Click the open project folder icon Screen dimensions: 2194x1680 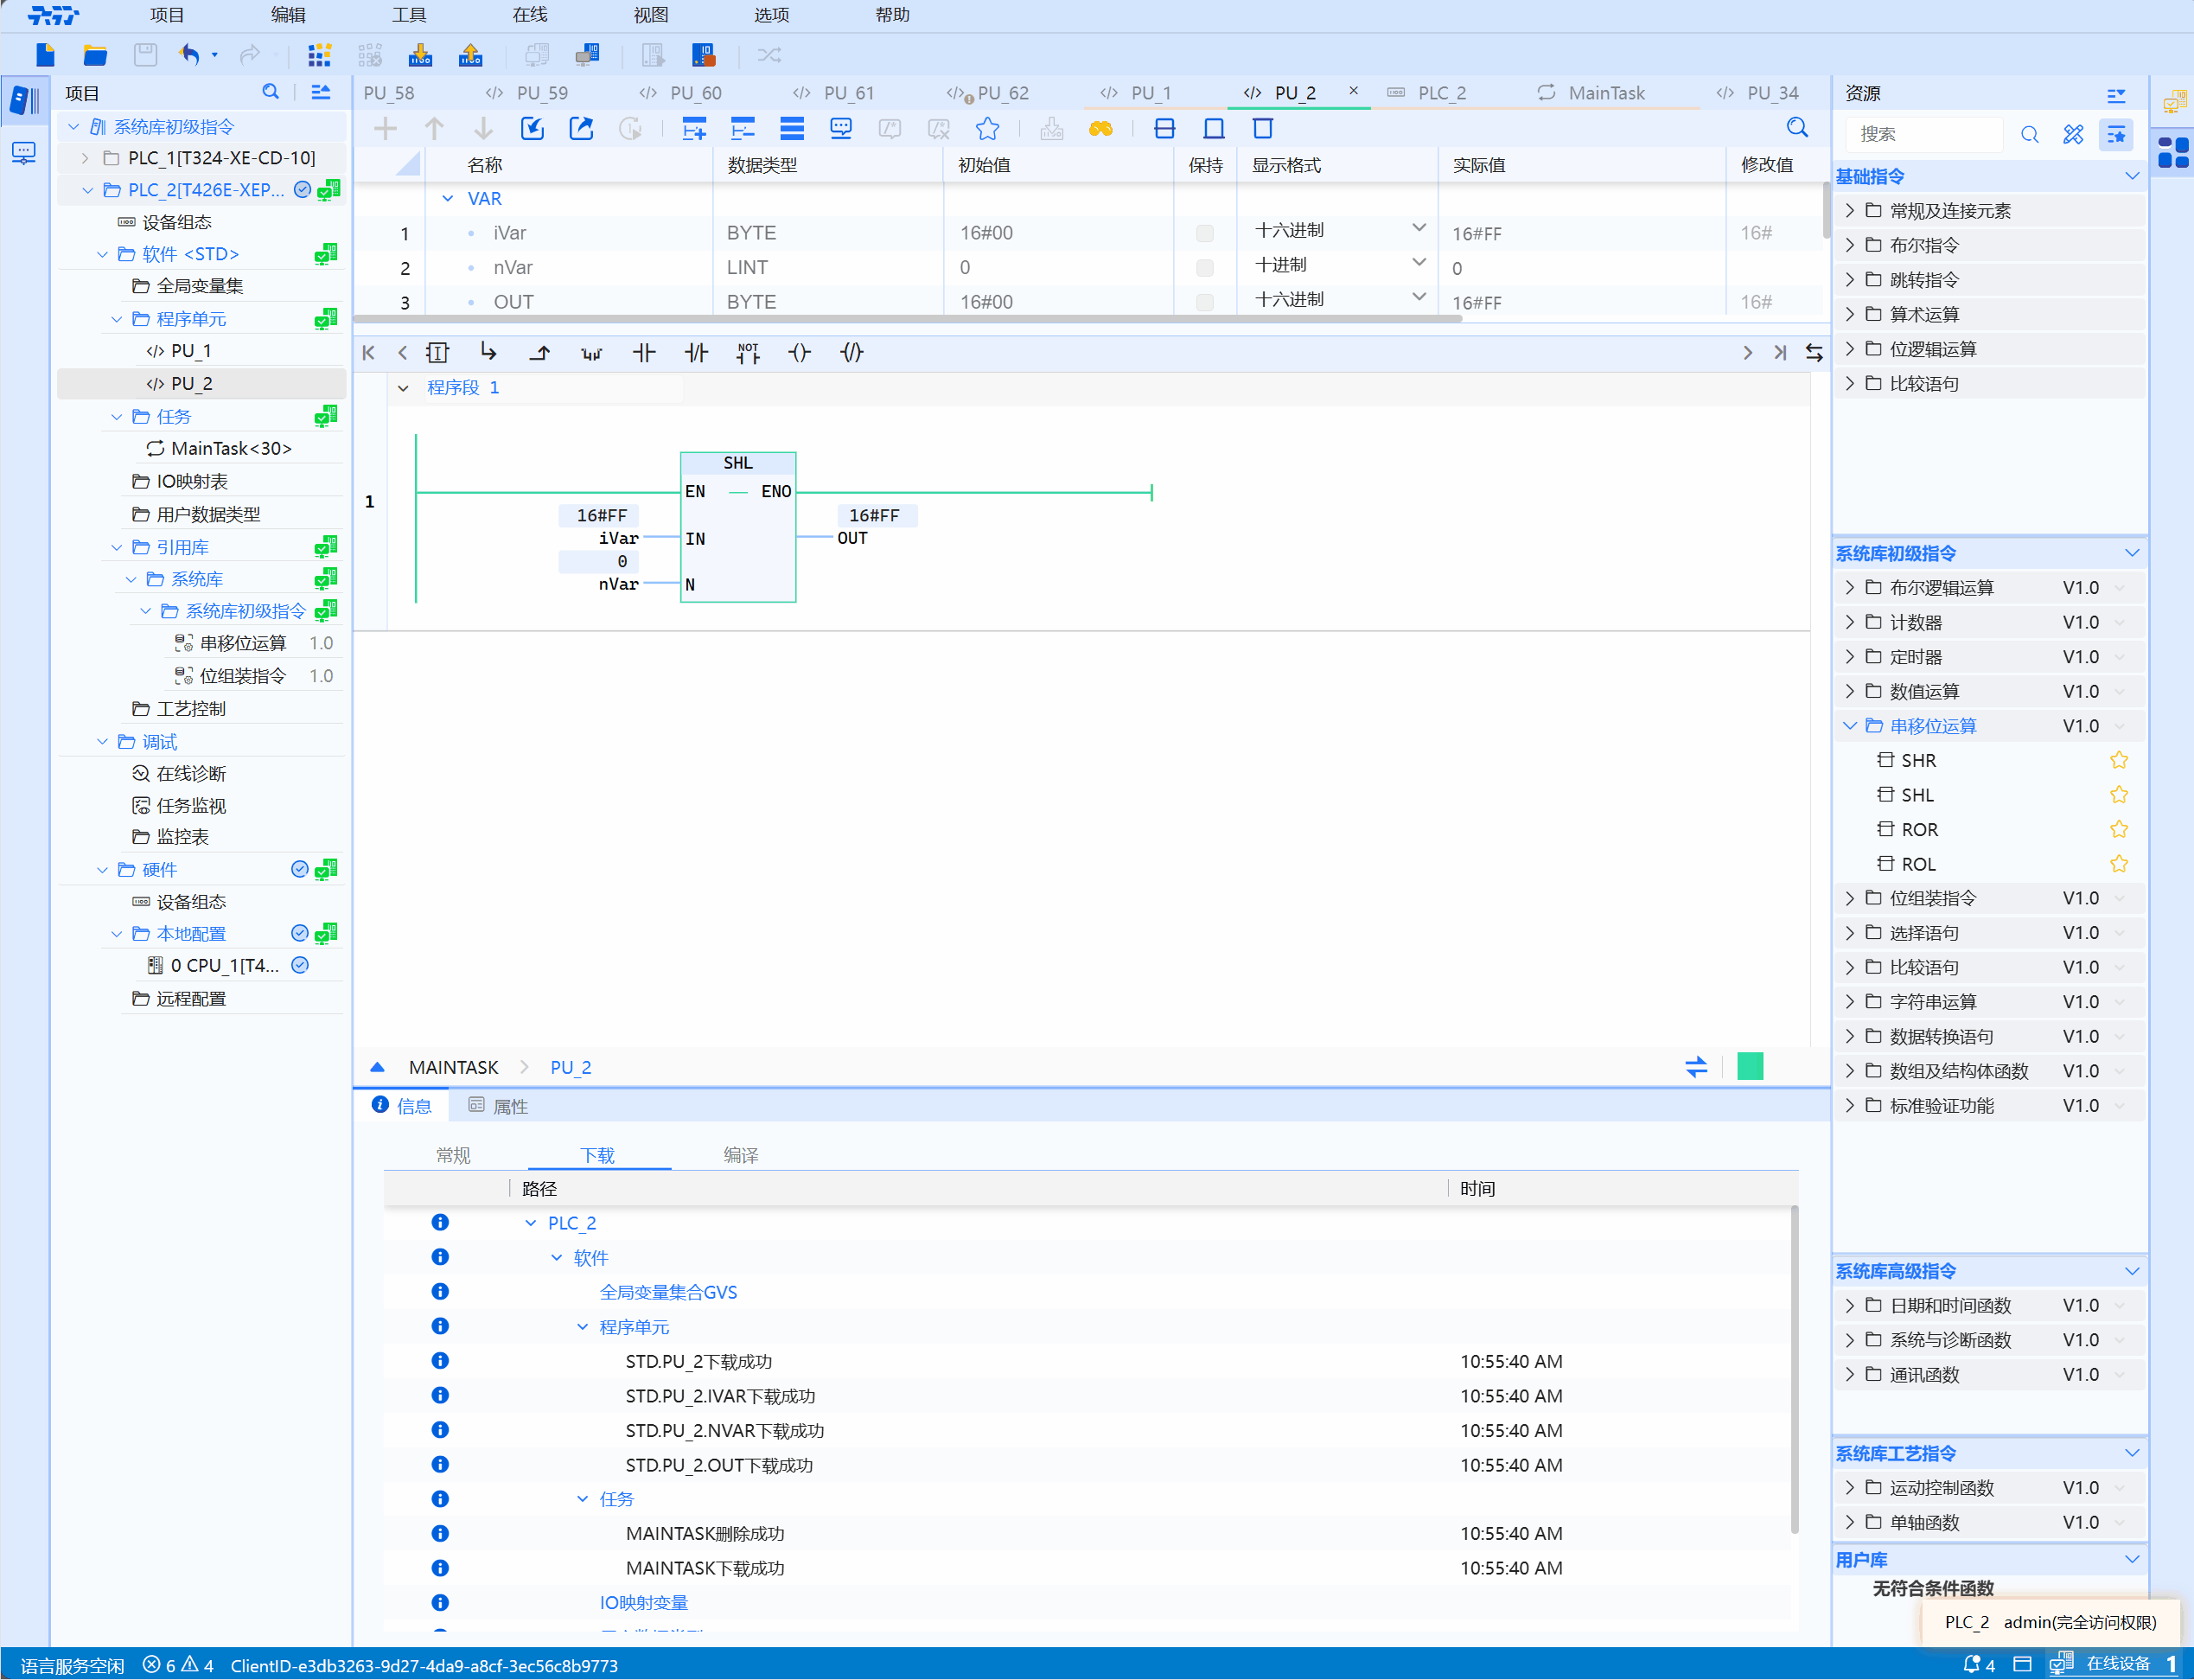(95, 55)
